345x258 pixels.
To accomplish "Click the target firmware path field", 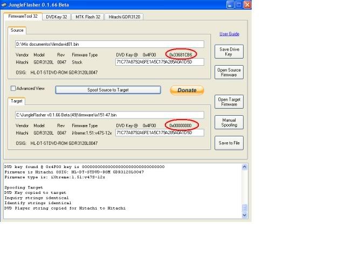I will (x=109, y=115).
